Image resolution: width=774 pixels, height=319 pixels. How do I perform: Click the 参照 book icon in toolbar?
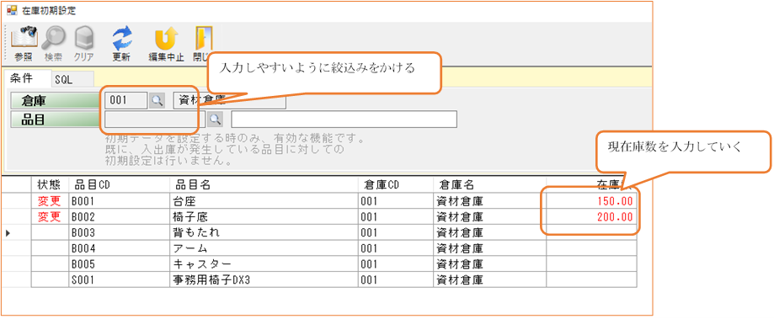click(24, 38)
